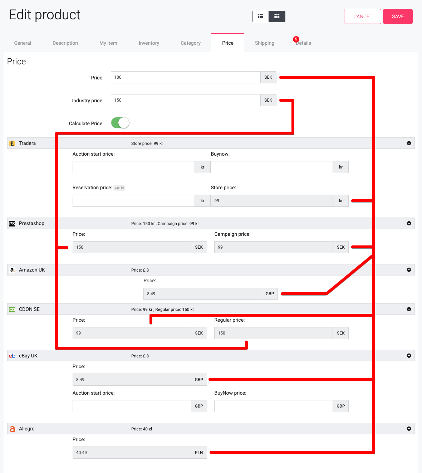Click the CANCEL button

click(x=363, y=16)
